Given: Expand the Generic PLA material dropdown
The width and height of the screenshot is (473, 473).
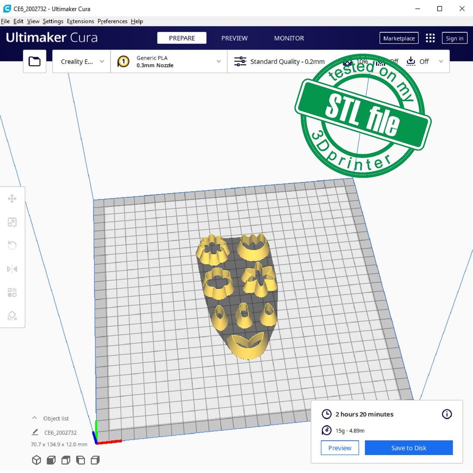Looking at the screenshot, I should [169, 61].
